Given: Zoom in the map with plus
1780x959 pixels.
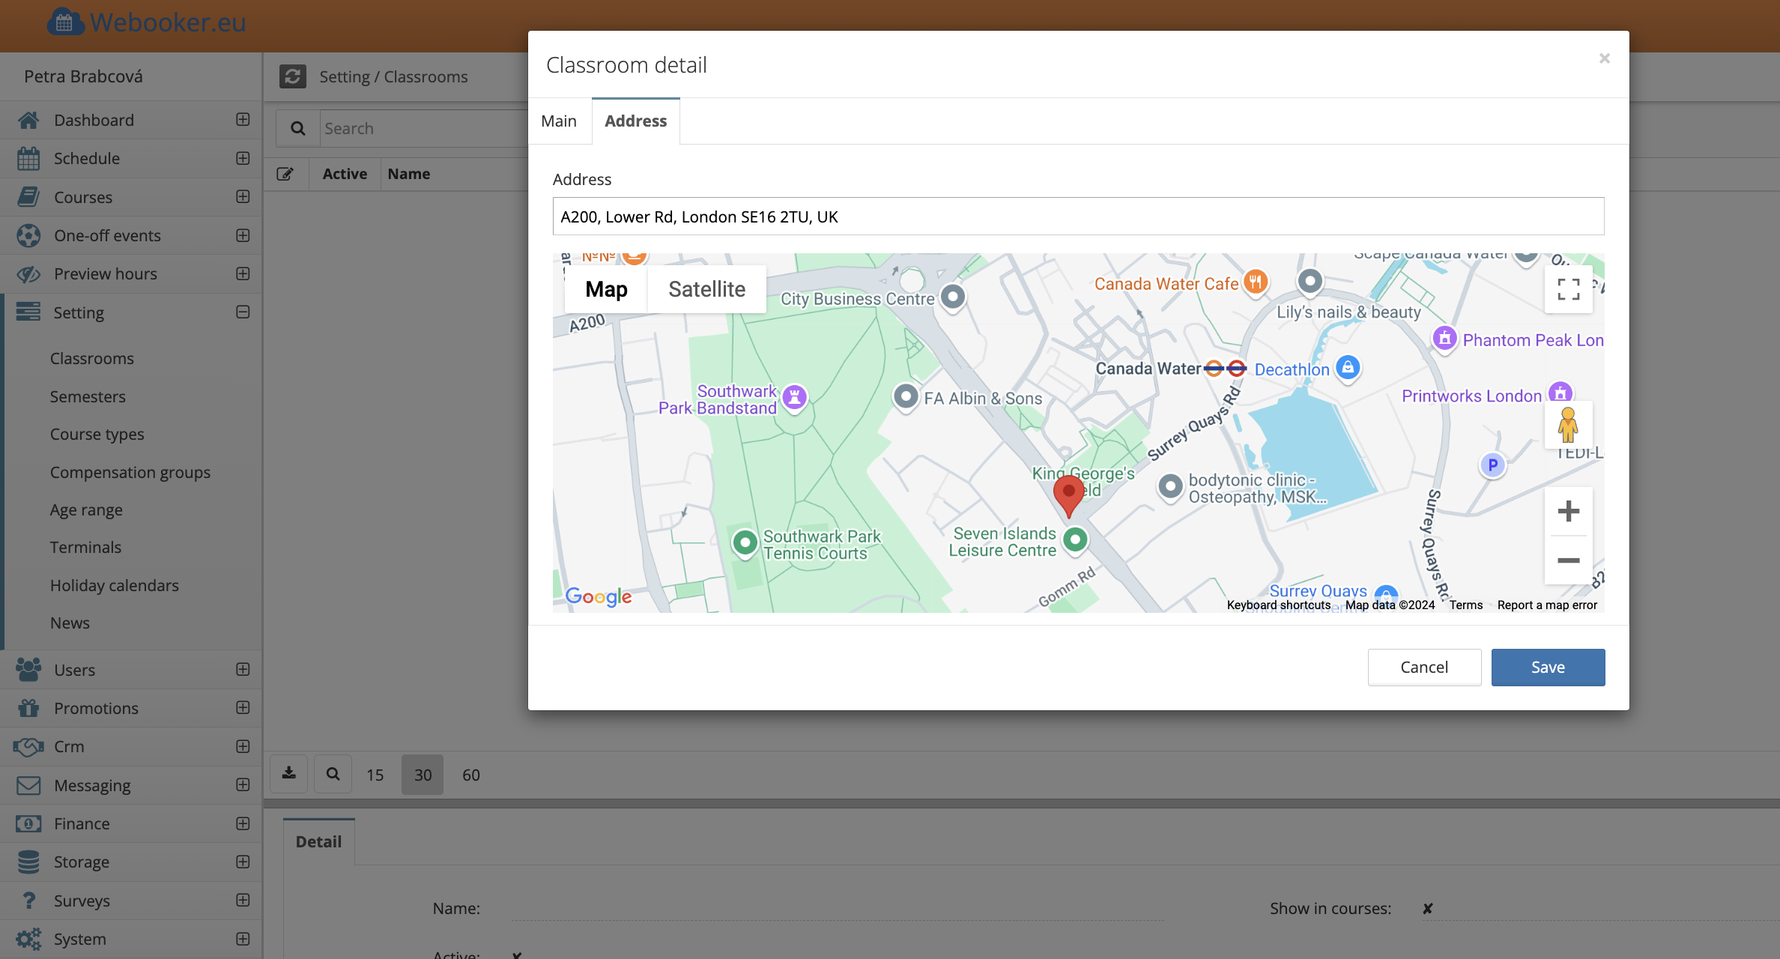Looking at the screenshot, I should pos(1568,512).
